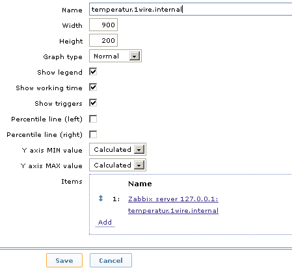Screen dimensions: 292x270
Task: Click the Width input field
Action: coord(103,25)
